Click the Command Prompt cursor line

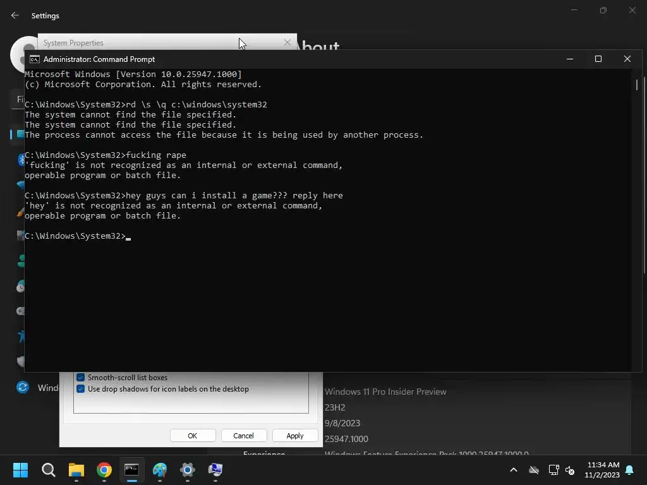click(78, 236)
